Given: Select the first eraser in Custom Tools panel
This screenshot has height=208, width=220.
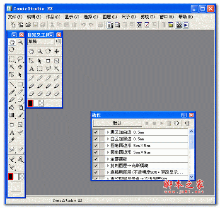Looking at the screenshot, I should point(31,94).
